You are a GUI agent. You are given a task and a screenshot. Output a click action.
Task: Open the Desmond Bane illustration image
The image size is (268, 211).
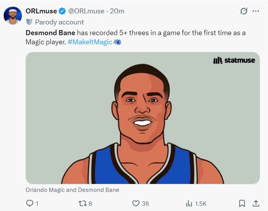pos(143,122)
